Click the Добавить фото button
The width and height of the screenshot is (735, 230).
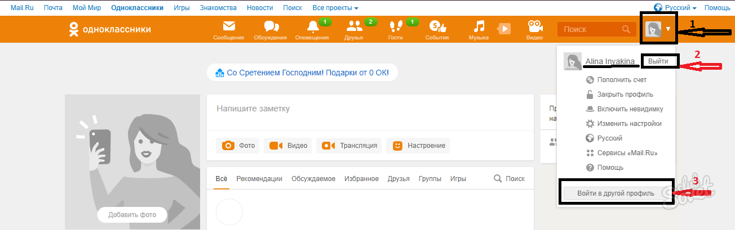(132, 215)
